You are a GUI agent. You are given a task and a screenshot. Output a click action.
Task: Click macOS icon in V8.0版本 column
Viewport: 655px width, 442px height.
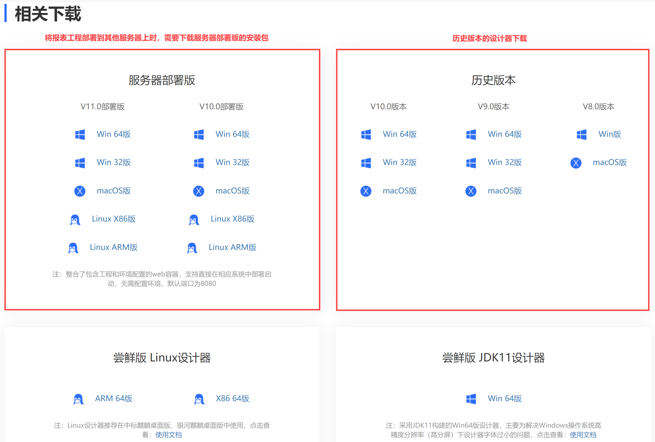(x=575, y=163)
